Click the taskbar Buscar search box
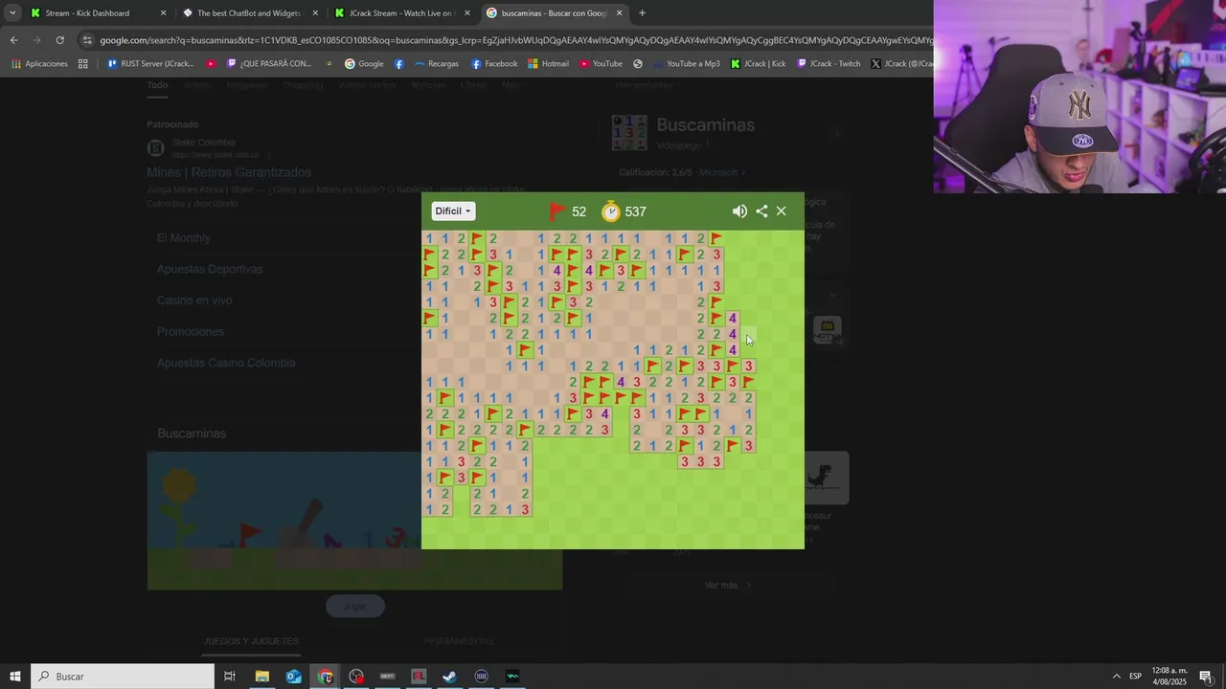This screenshot has height=689, width=1226. [122, 677]
